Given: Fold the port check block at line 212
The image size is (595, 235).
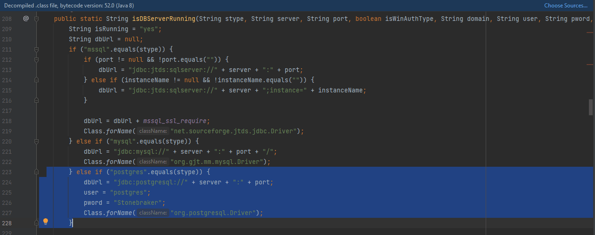Looking at the screenshot, I should [36, 60].
